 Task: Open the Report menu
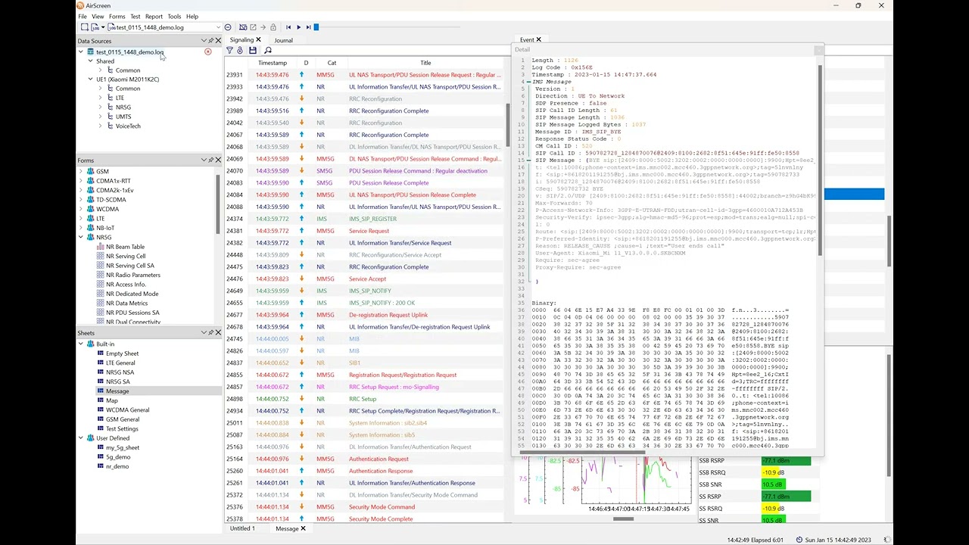[154, 16]
